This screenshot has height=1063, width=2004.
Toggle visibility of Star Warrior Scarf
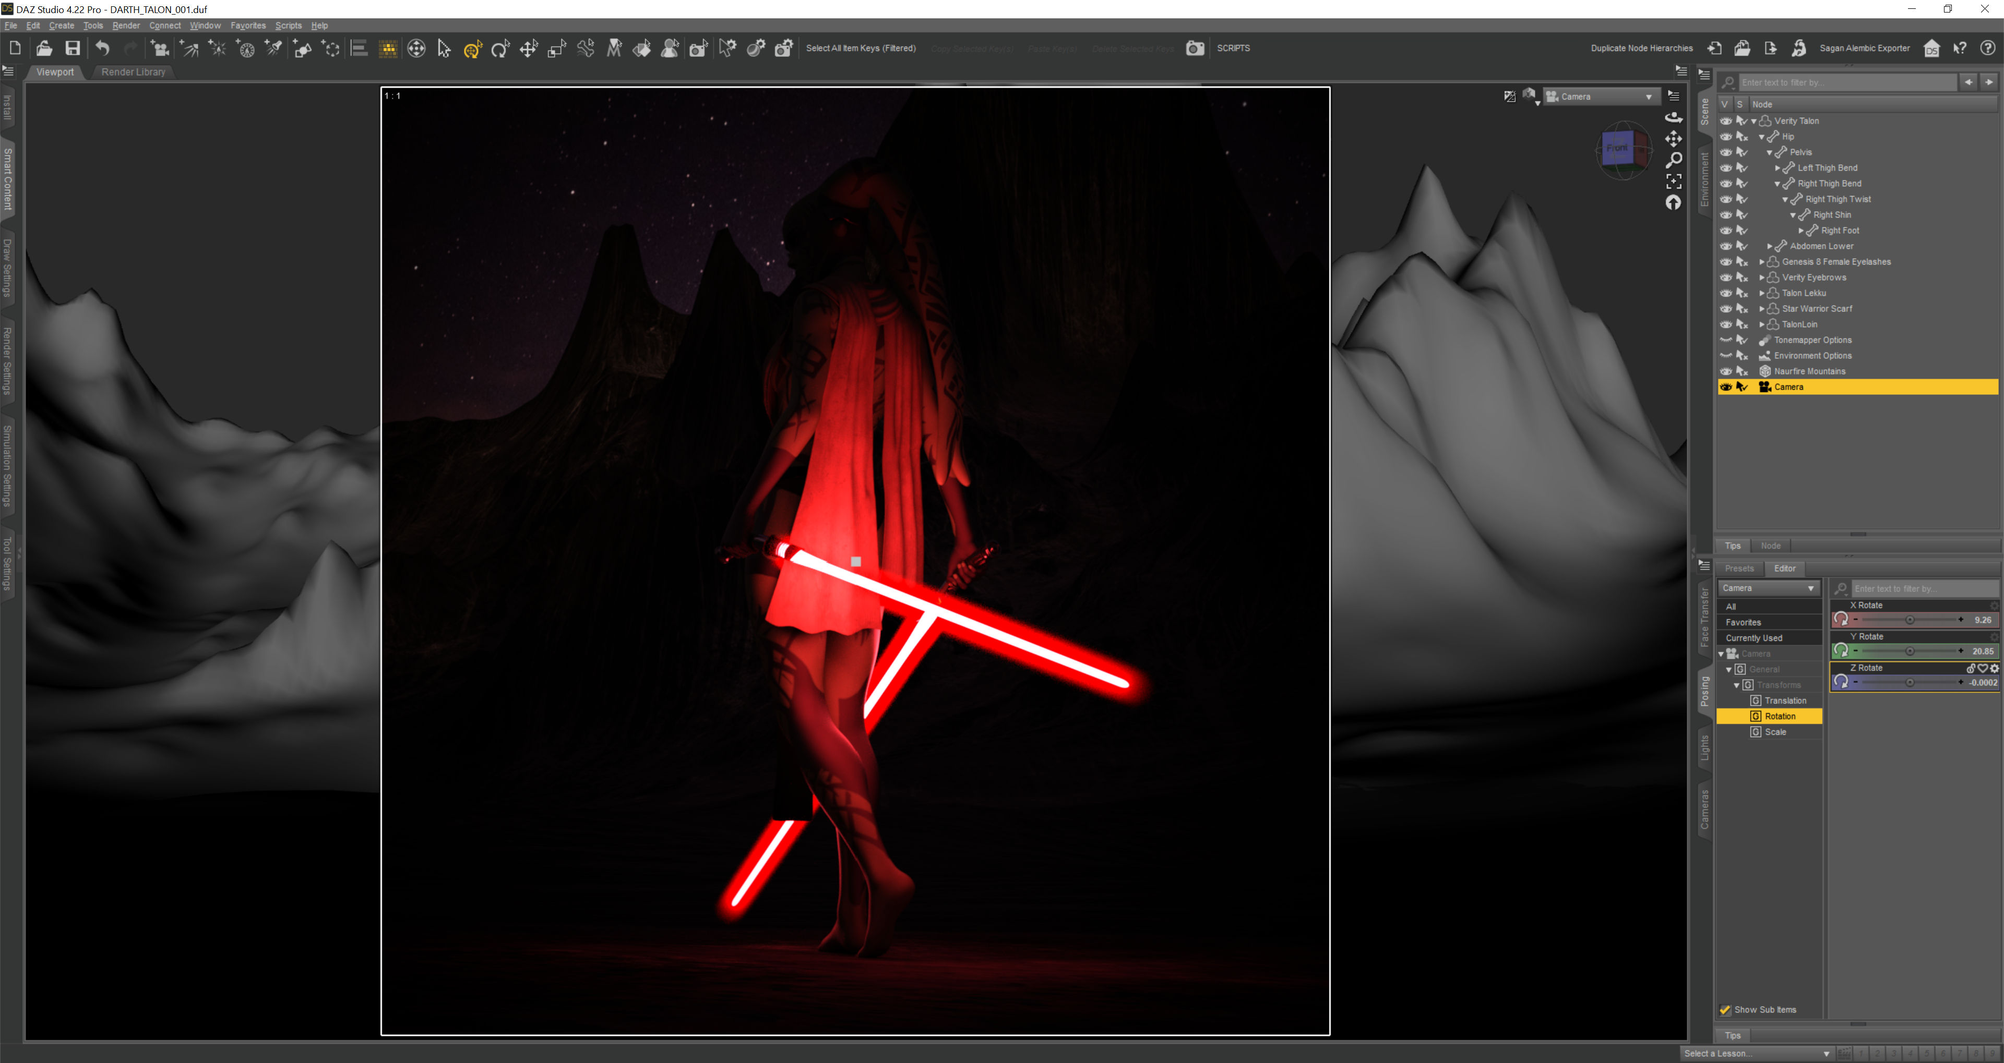tap(1726, 309)
